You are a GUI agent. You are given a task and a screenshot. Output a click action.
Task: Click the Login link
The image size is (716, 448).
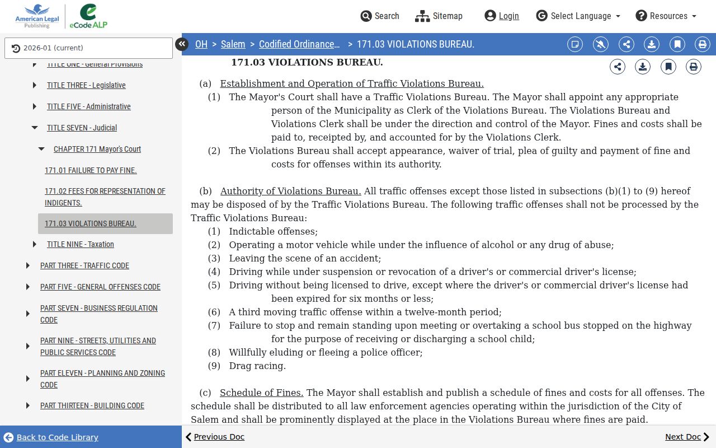point(509,16)
